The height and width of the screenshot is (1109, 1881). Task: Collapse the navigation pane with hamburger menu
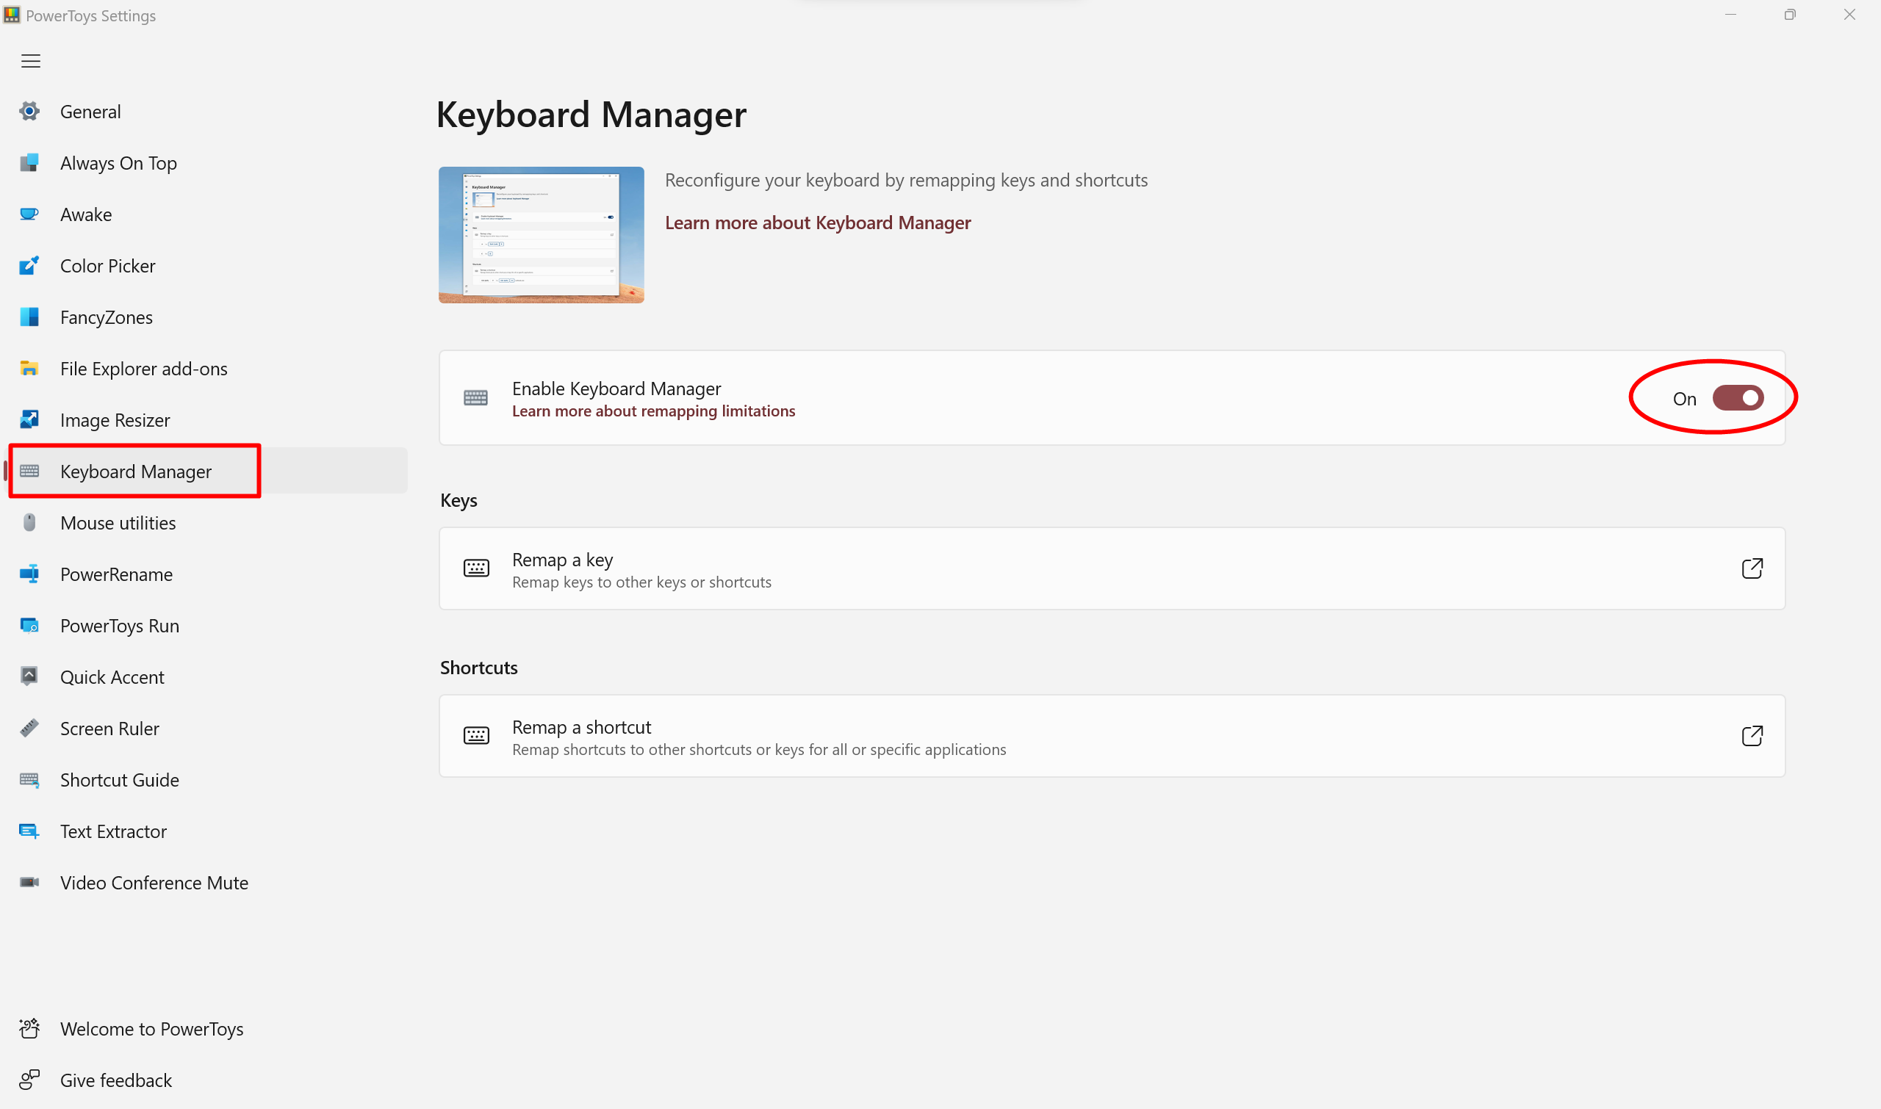(30, 60)
